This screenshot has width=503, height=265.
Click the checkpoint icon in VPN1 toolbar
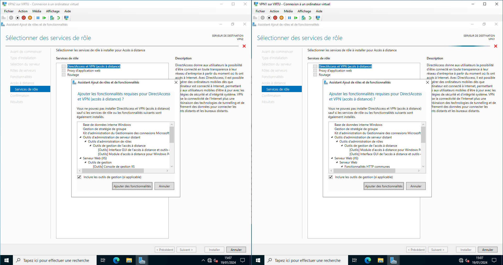click(304, 18)
